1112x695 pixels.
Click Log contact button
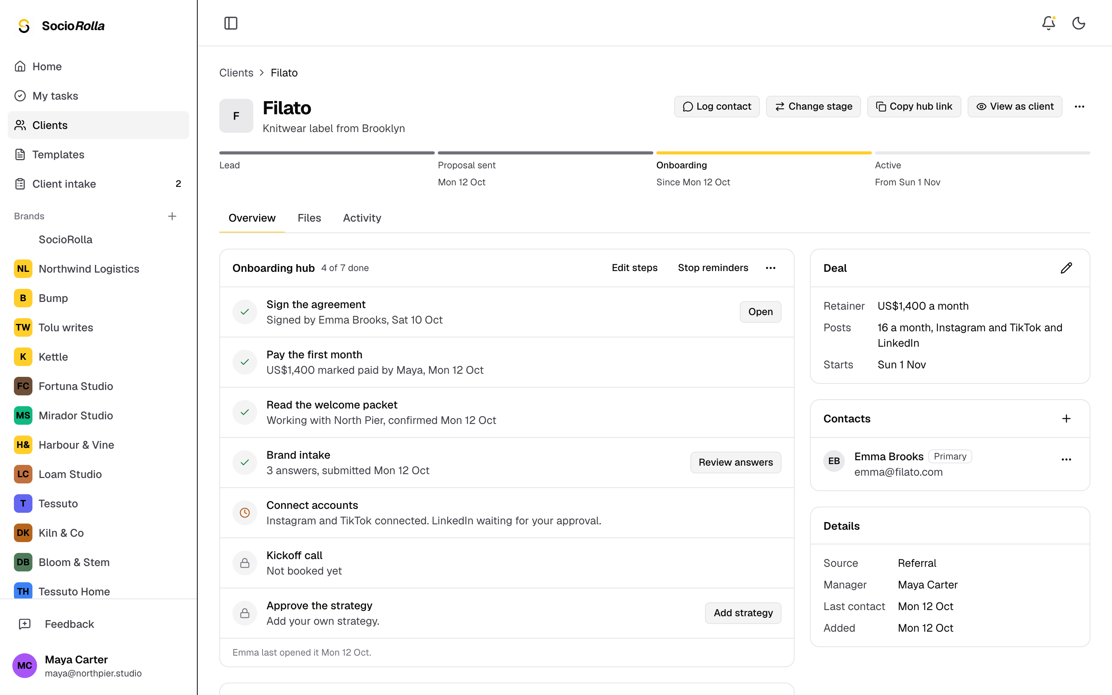pyautogui.click(x=717, y=107)
